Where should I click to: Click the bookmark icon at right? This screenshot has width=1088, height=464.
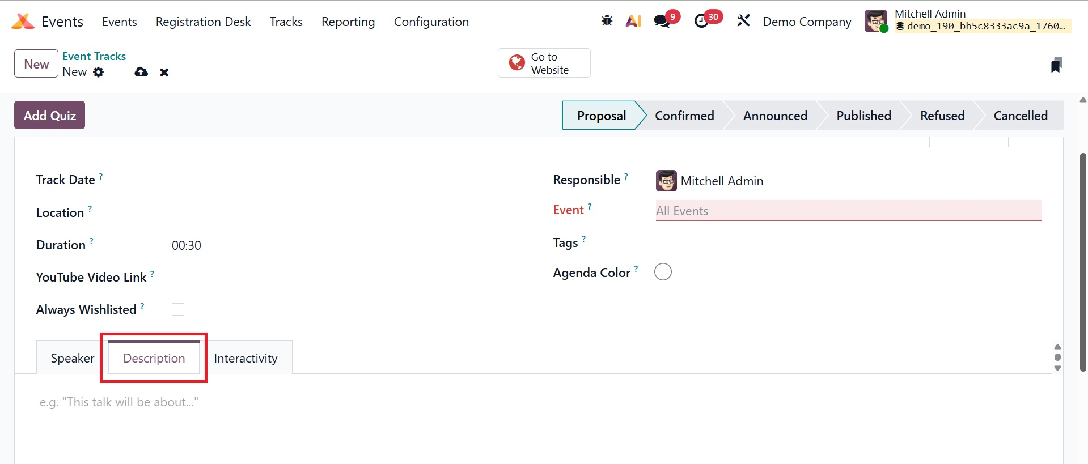[1056, 65]
